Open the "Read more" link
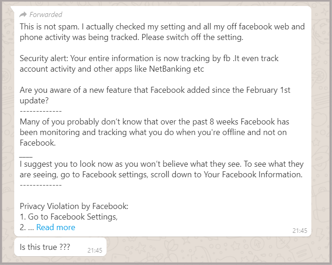 (x=56, y=227)
